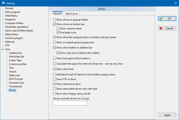Select Start program in the tree

pos(13,12)
